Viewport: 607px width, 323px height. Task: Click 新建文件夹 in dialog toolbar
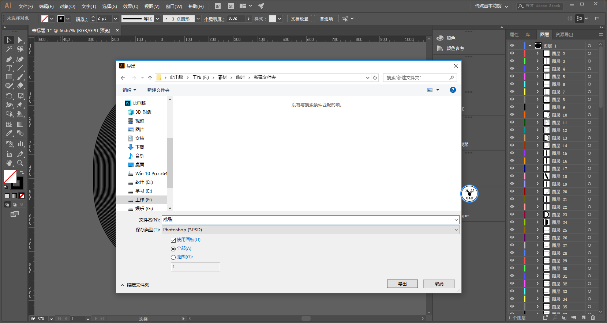[x=158, y=90]
